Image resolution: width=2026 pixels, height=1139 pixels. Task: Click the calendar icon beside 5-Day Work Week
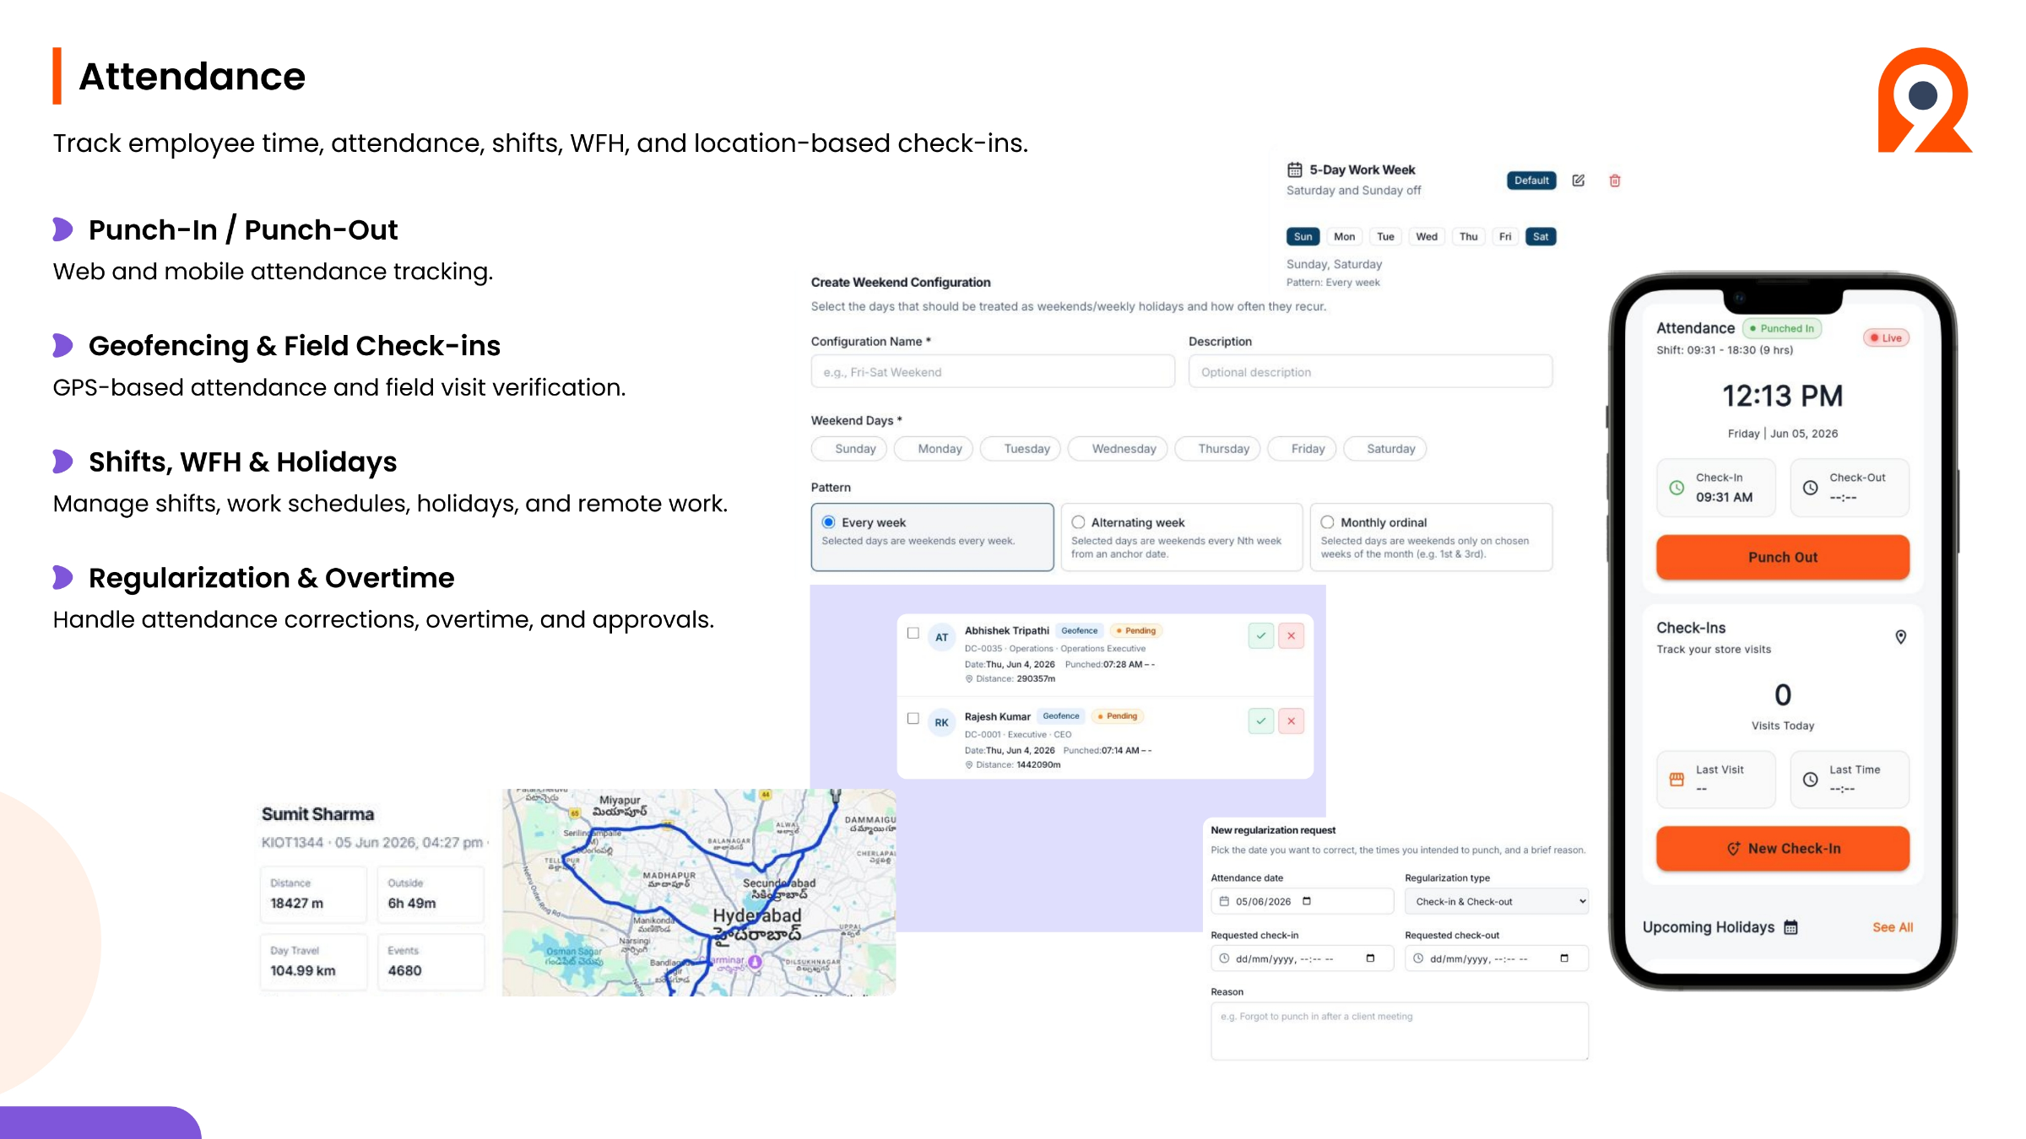[x=1294, y=170]
